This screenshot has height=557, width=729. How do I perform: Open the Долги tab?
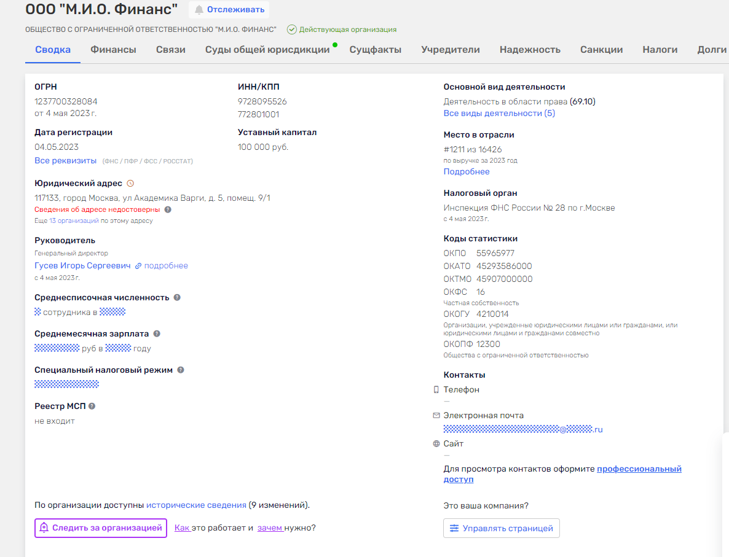tap(712, 50)
